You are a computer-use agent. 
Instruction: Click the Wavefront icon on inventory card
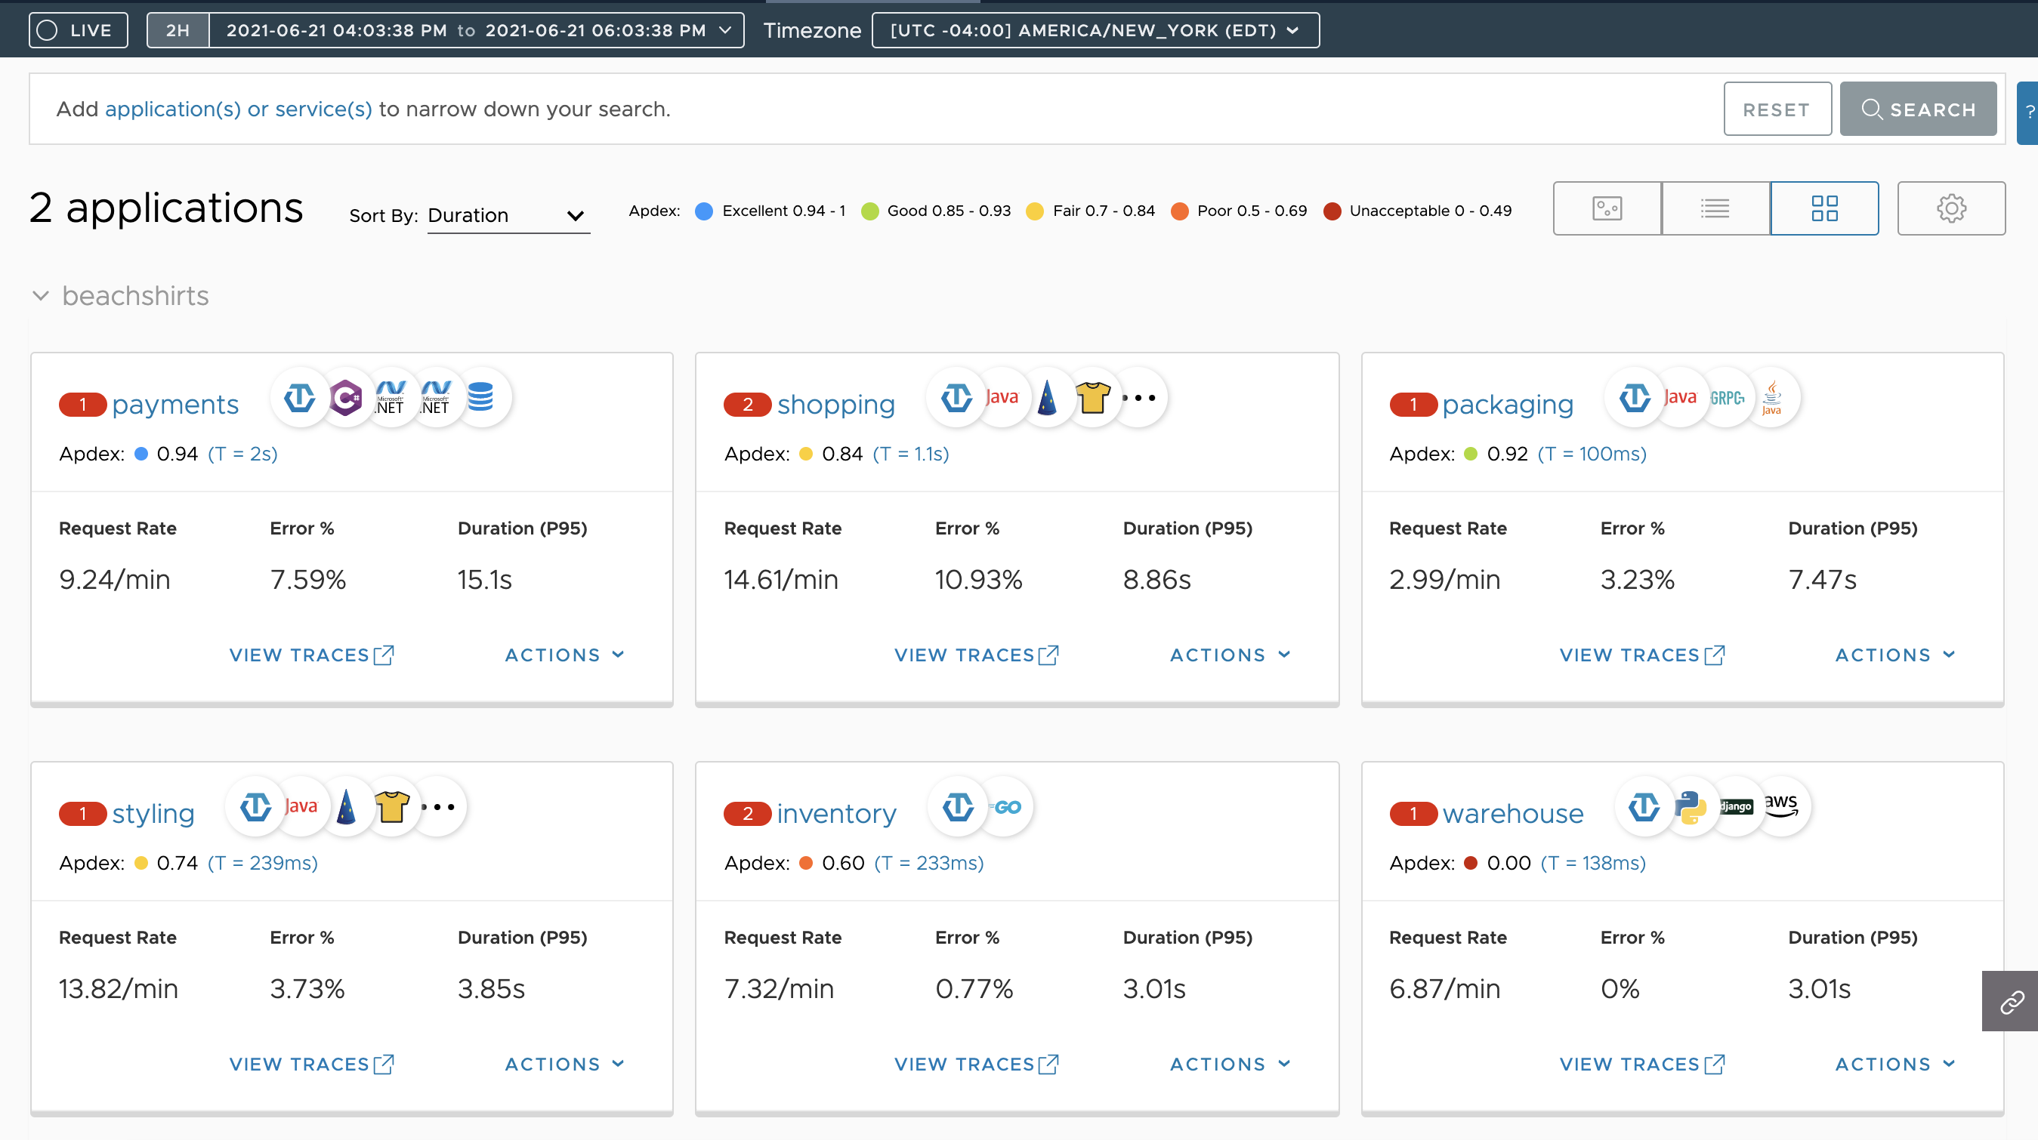958,807
